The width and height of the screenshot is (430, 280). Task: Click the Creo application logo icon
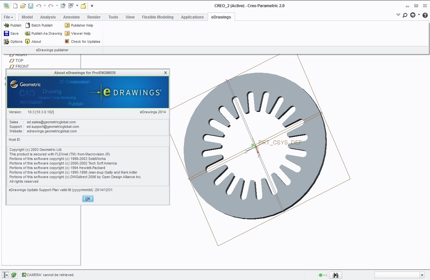[6, 6]
